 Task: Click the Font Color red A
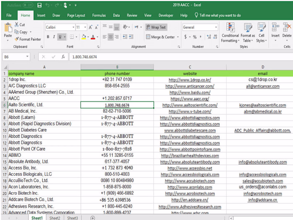[x=93, y=37]
